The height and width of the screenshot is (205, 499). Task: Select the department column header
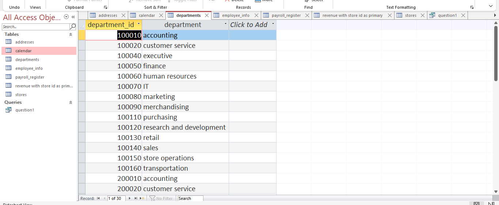click(x=183, y=25)
